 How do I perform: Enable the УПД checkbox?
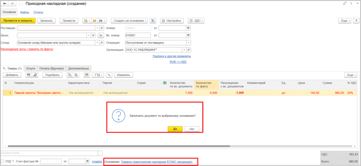2,161
